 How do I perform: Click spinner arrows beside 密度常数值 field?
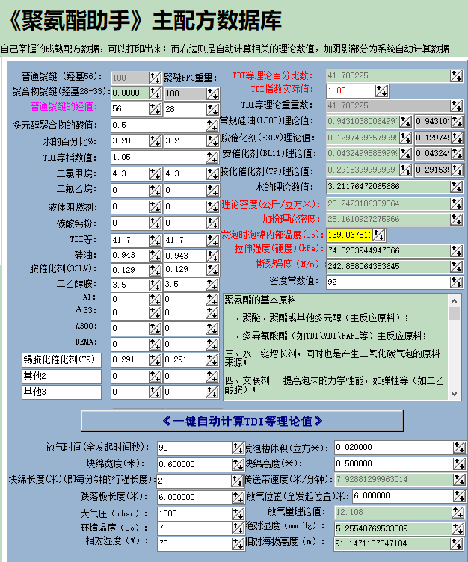coord(455,282)
